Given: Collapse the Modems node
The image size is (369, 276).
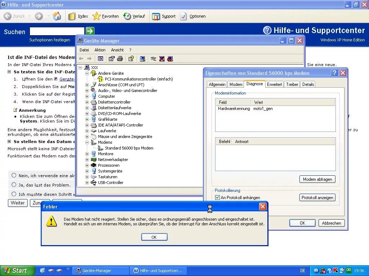Looking at the screenshot, I should coord(87,142).
